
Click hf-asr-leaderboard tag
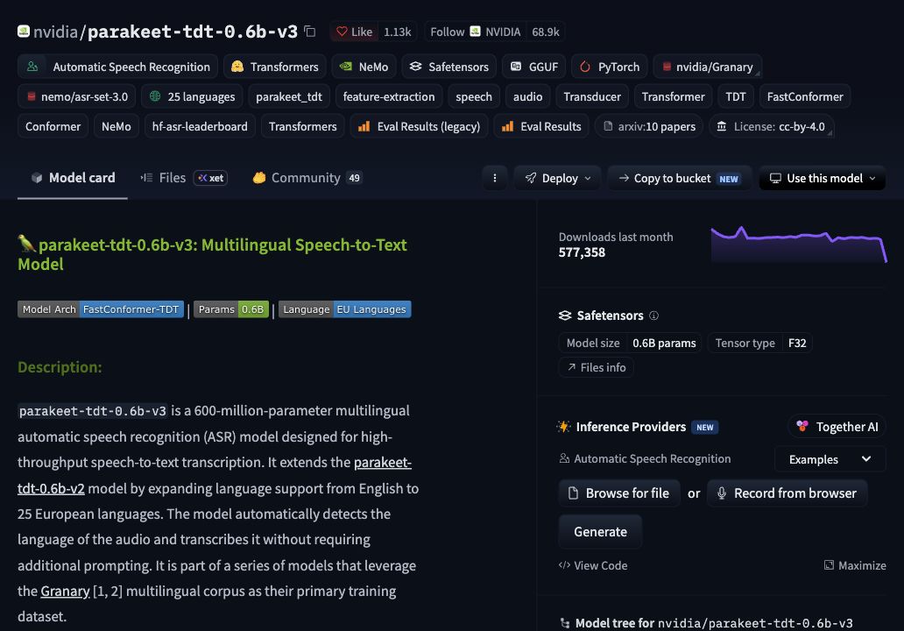(200, 127)
